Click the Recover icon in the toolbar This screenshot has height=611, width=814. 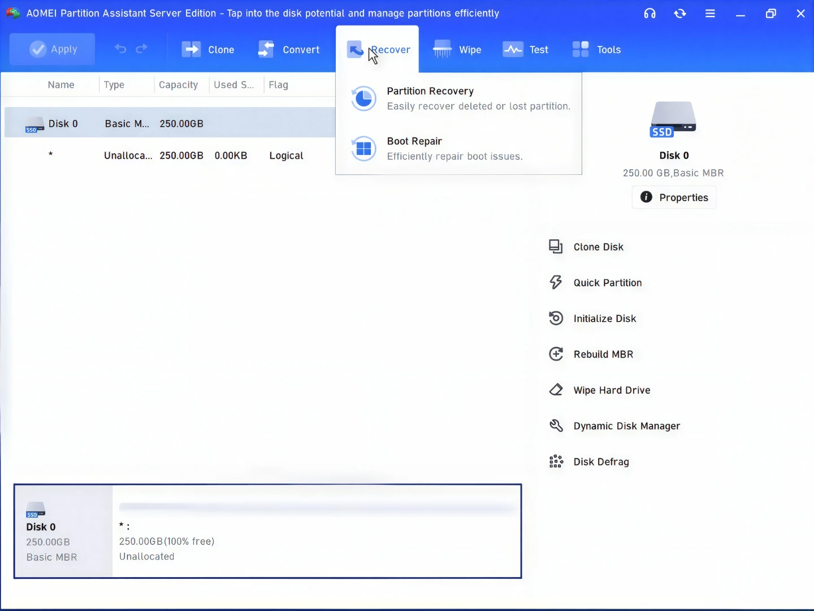point(356,50)
